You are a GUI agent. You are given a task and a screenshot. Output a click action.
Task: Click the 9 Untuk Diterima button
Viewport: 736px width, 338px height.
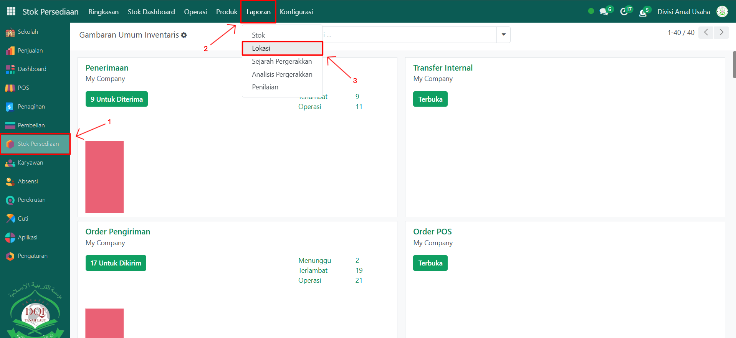(x=116, y=99)
